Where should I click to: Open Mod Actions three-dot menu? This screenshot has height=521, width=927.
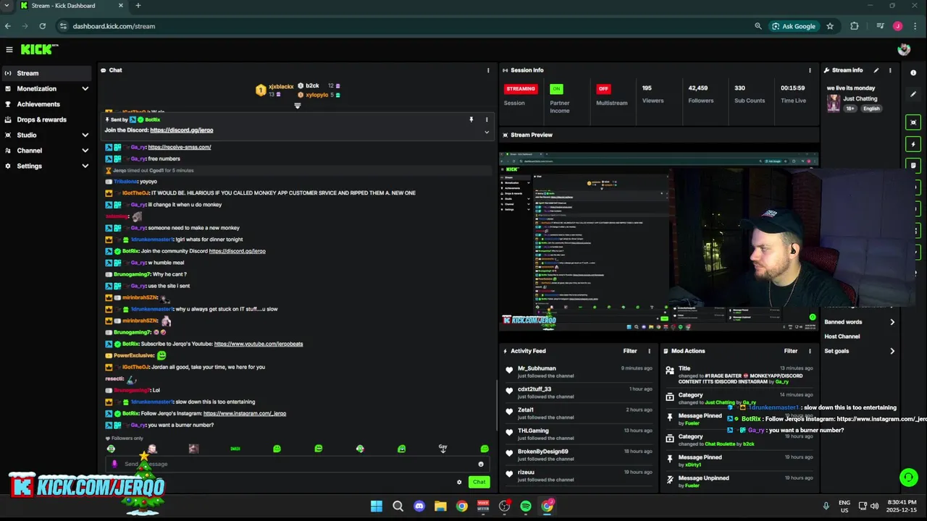810,351
